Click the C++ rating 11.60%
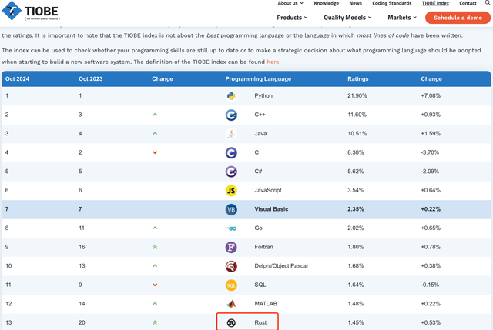 coord(357,115)
